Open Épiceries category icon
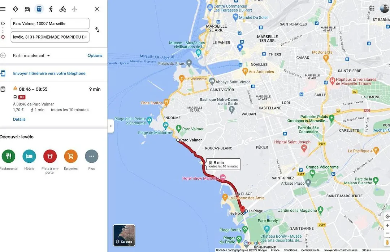 pos(71,156)
